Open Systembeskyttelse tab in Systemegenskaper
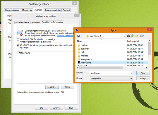Image resolution: width=158 pixels, height=115 pixels. (x=52, y=10)
